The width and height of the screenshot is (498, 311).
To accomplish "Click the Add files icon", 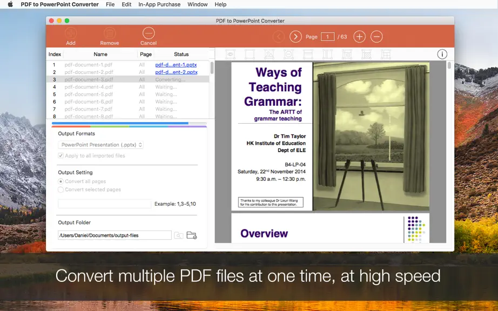I will point(71,33).
